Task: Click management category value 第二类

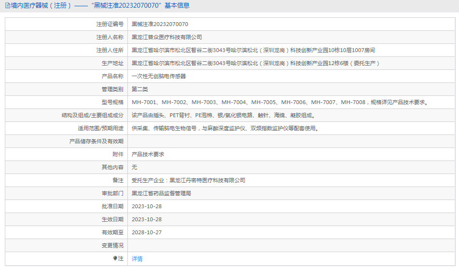Action: pyautogui.click(x=139, y=89)
